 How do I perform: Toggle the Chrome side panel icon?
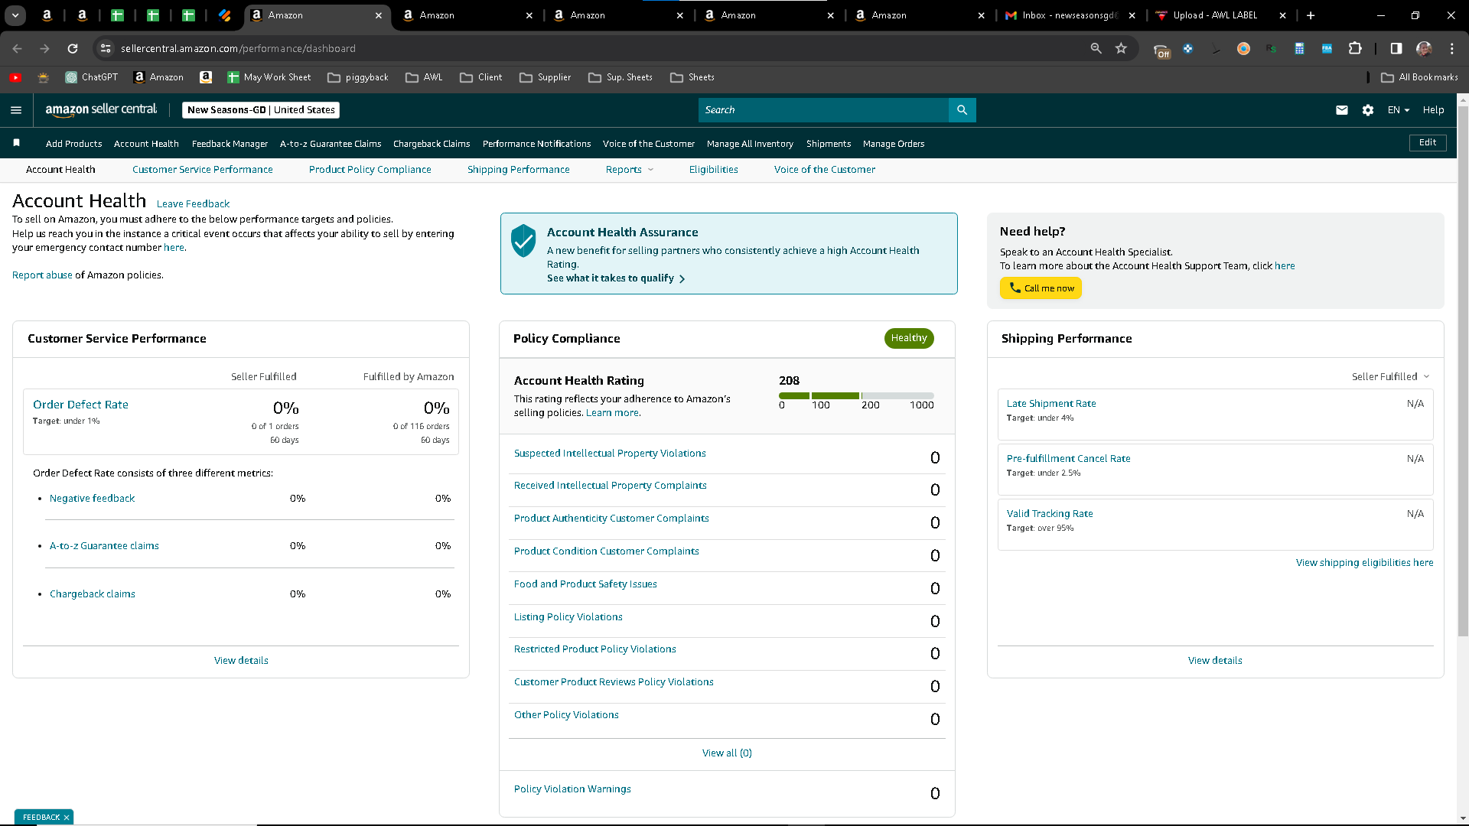tap(1396, 48)
